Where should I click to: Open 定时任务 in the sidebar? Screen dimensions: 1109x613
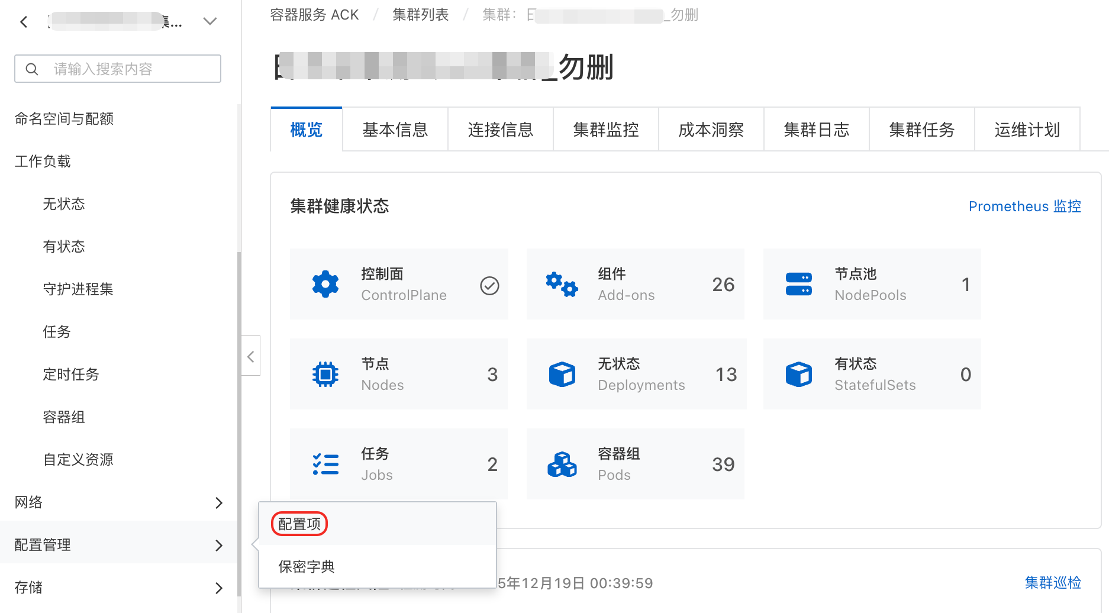pos(71,375)
